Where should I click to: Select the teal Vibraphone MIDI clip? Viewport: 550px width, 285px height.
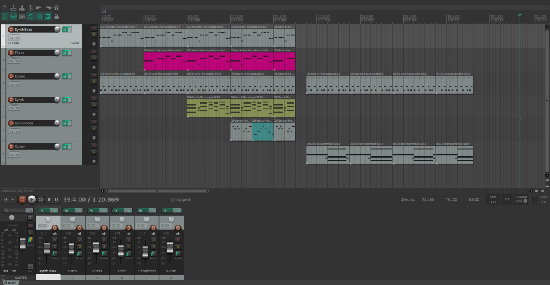click(x=262, y=131)
